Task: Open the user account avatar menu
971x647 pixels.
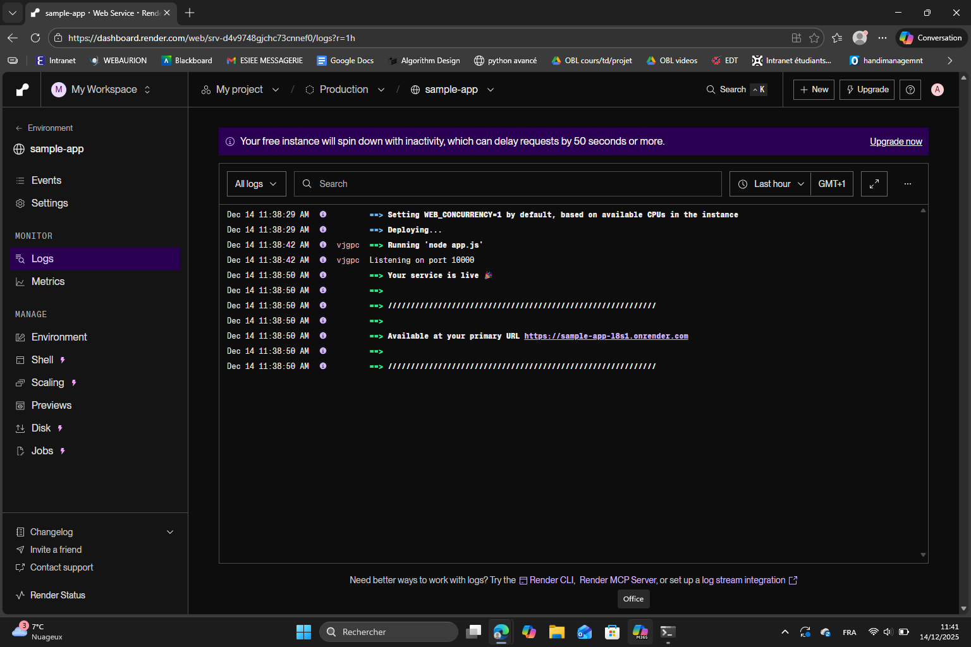Action: pyautogui.click(x=937, y=90)
